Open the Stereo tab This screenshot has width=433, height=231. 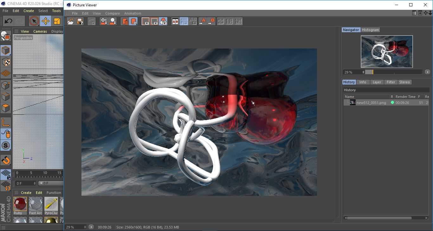coord(404,82)
